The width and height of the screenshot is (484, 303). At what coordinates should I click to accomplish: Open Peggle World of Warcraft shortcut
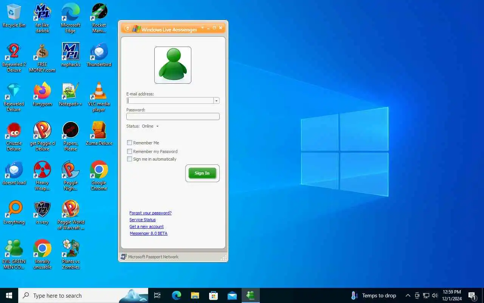click(71, 215)
